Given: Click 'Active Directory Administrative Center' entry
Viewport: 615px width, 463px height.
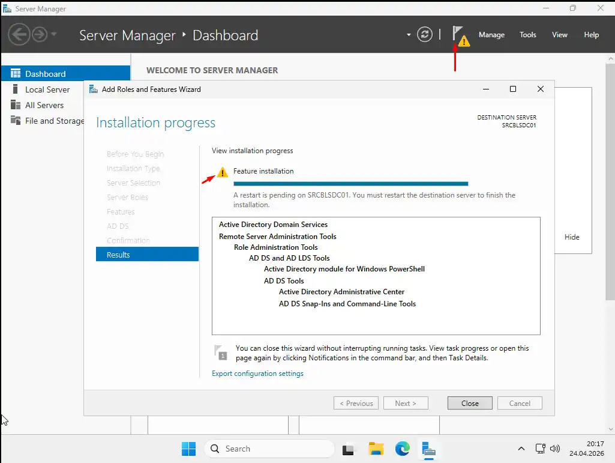Looking at the screenshot, I should [341, 292].
